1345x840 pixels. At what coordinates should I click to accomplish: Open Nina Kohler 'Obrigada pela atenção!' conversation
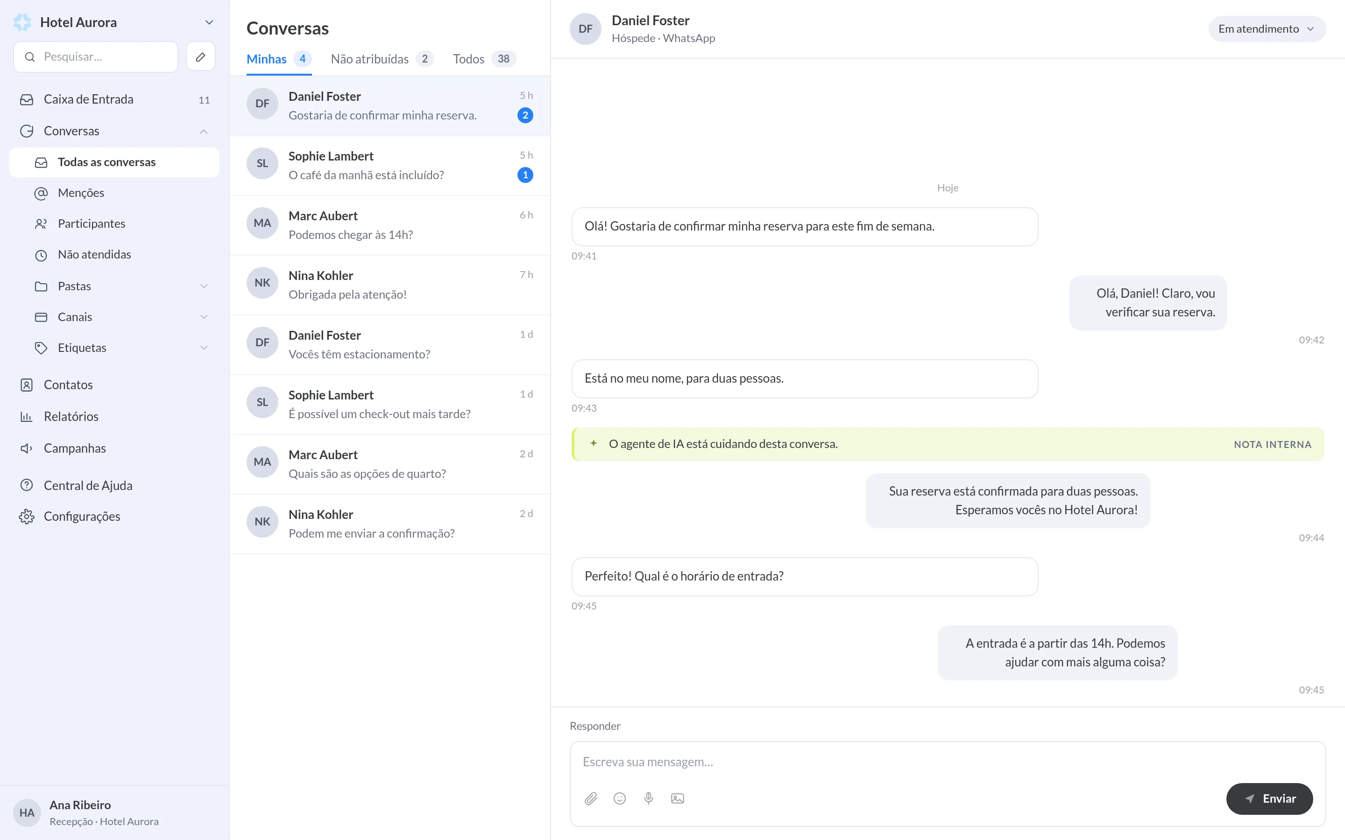[389, 285]
